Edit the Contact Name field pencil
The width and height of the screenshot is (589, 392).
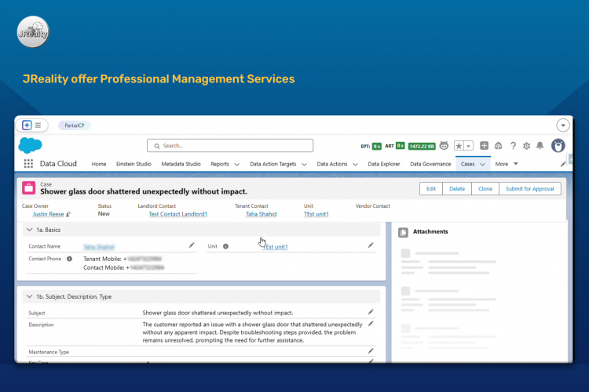(191, 245)
